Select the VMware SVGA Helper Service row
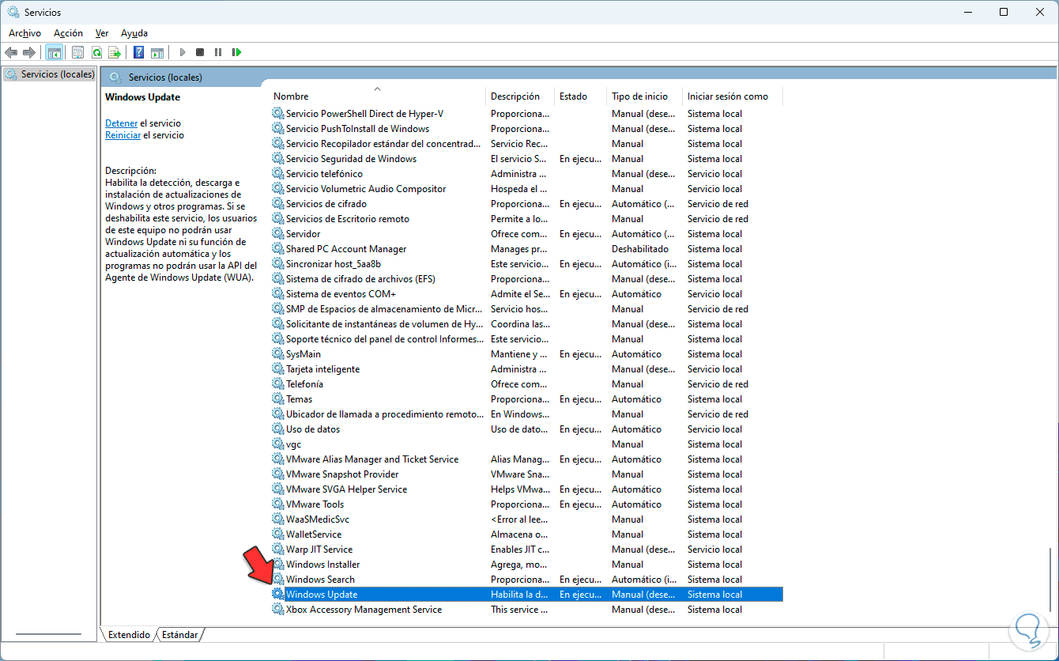 click(526, 489)
